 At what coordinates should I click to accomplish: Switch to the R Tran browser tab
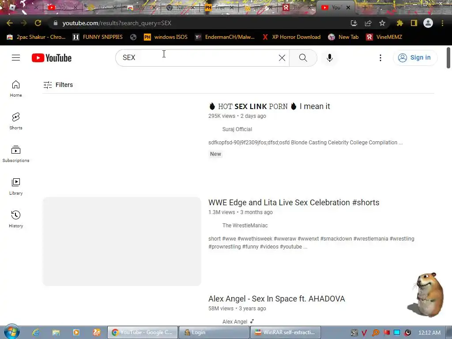[297, 8]
